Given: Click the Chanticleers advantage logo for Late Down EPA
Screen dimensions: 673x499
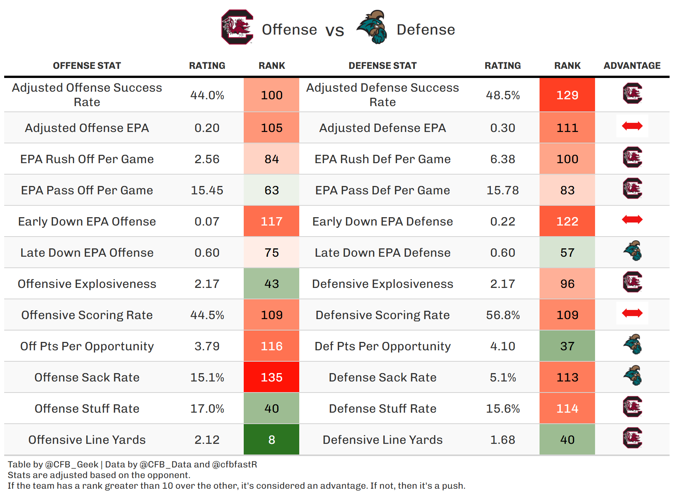Looking at the screenshot, I should [632, 251].
